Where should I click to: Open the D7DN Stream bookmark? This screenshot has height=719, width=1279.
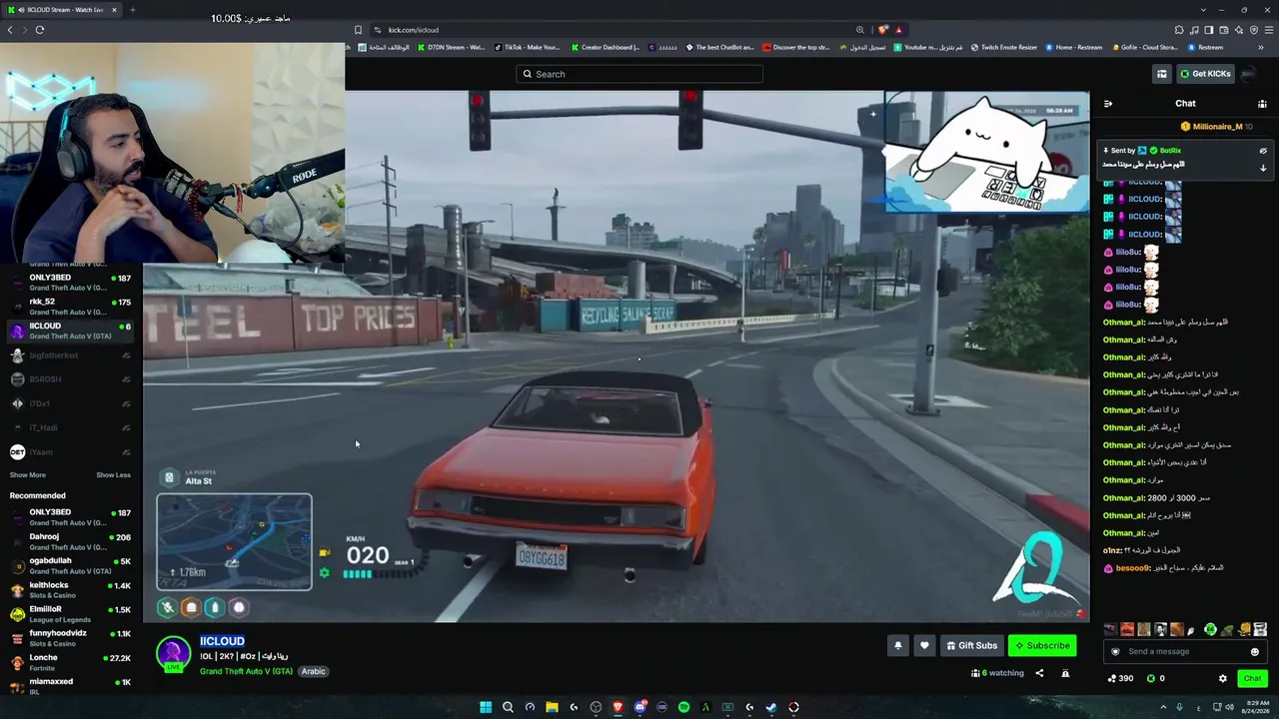click(450, 47)
